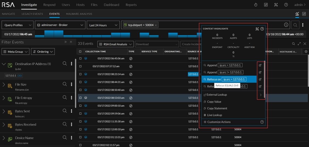The height and width of the screenshot is (147, 309).
Task: Toggle the select-all events header checkbox
Action: [x=80, y=52]
